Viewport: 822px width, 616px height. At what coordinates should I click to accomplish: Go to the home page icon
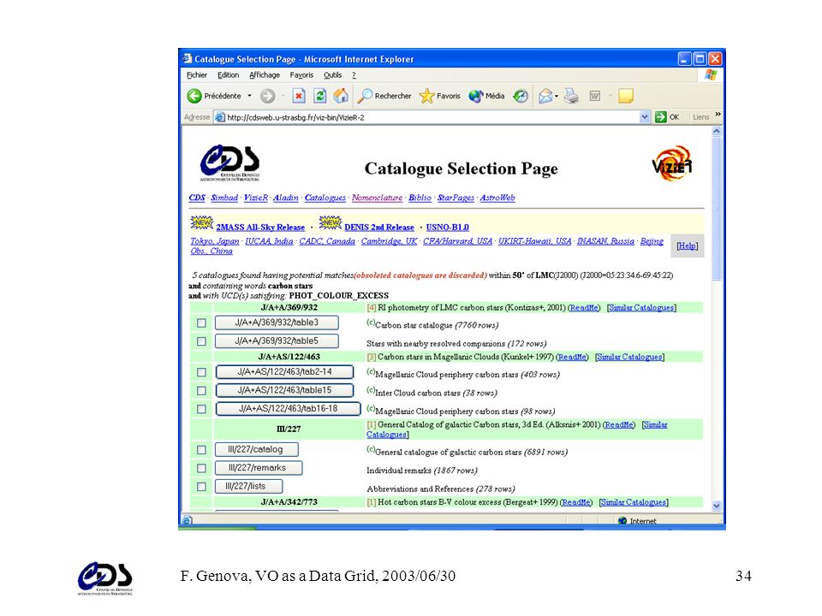[341, 95]
